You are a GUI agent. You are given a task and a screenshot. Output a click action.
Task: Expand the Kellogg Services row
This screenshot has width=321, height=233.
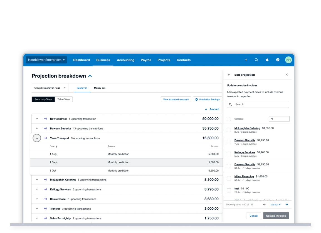click(37, 189)
